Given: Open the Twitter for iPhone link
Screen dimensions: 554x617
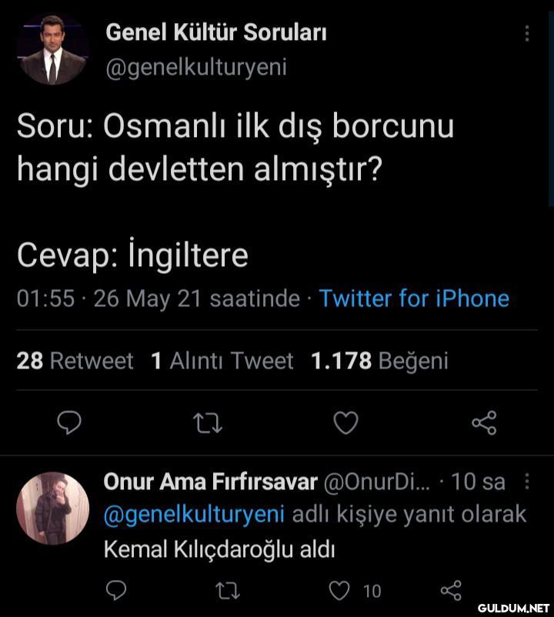Looking at the screenshot, I should point(414,298).
